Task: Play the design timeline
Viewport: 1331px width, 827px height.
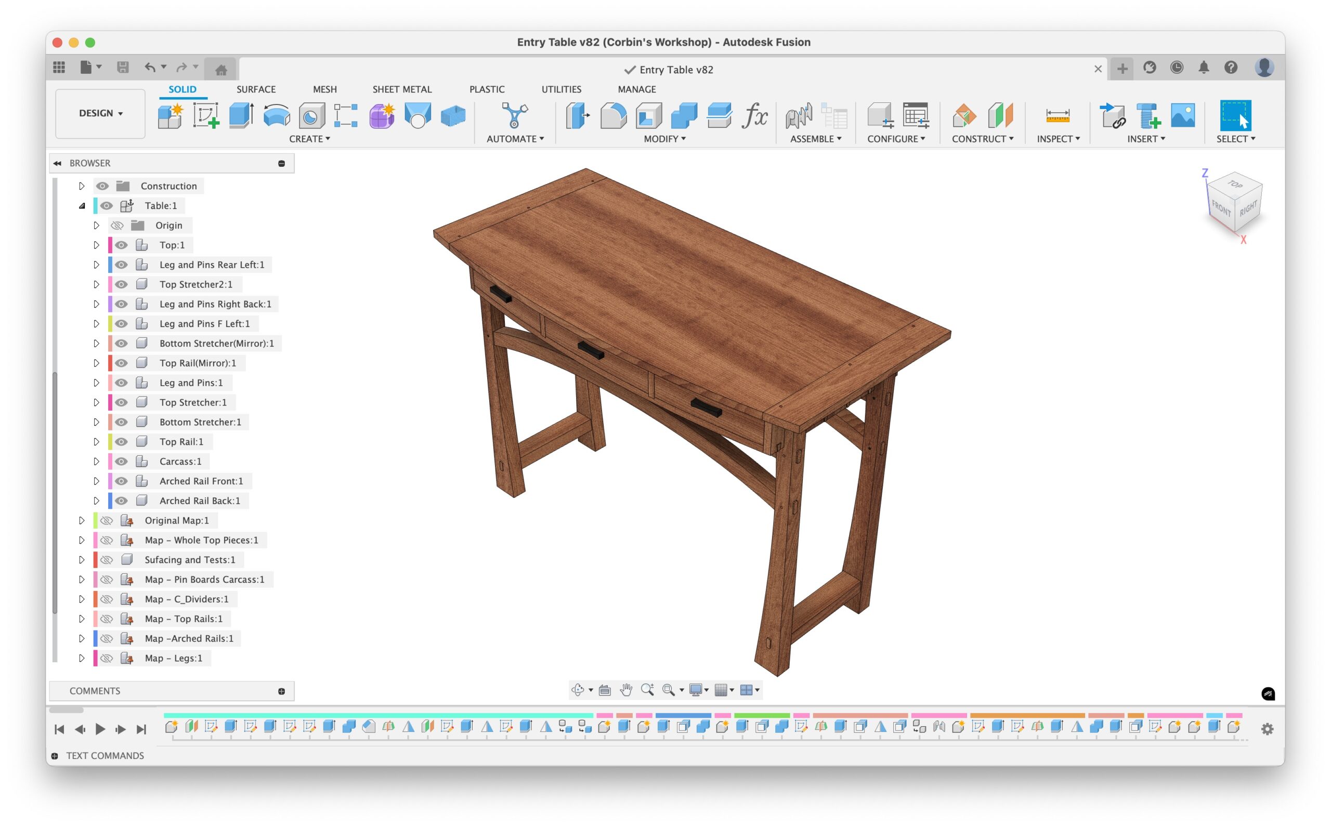Action: 100,729
